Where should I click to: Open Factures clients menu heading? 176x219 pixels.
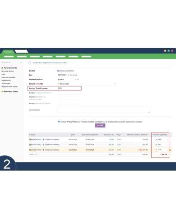point(10,68)
